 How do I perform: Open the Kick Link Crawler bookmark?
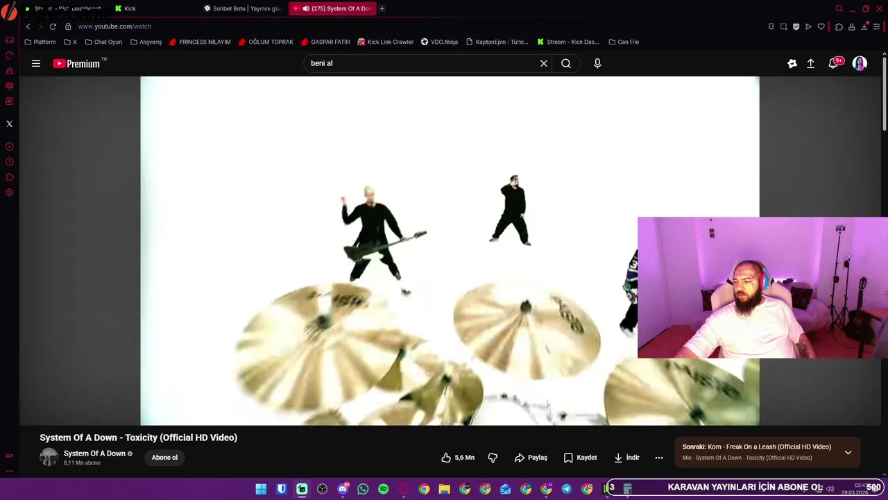coord(385,42)
